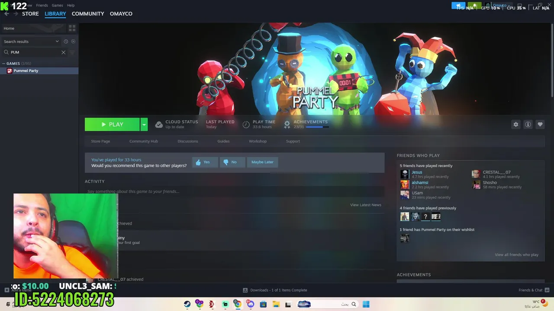Click the recent activity clock filter
Viewport: 554px width, 311px height.
coord(66,41)
